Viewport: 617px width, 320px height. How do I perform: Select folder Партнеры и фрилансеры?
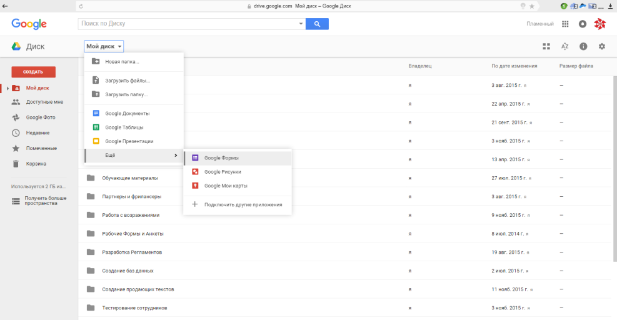tap(131, 197)
